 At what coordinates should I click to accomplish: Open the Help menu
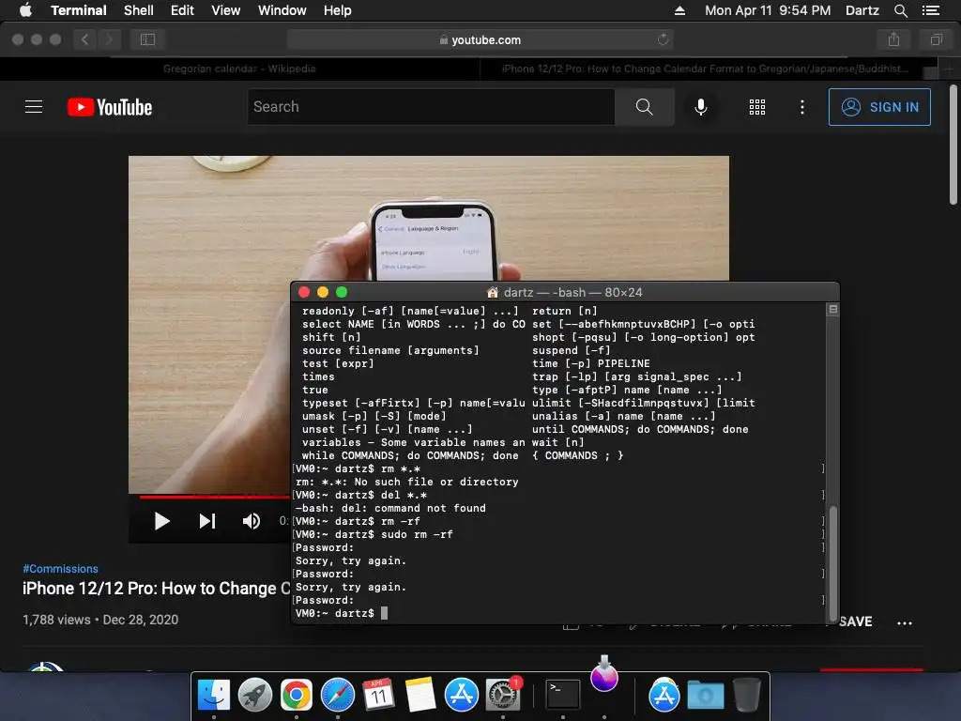[337, 10]
